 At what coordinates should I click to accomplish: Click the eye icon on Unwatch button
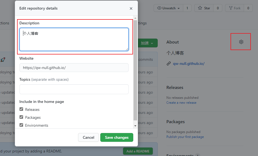tap(159, 8)
